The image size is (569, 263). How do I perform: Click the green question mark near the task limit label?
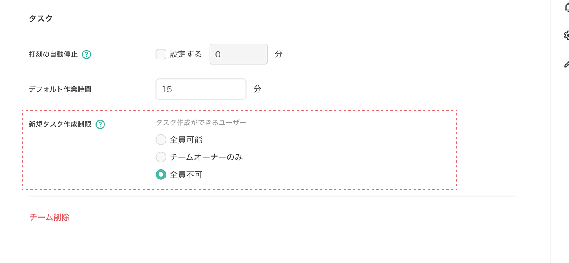coord(101,124)
